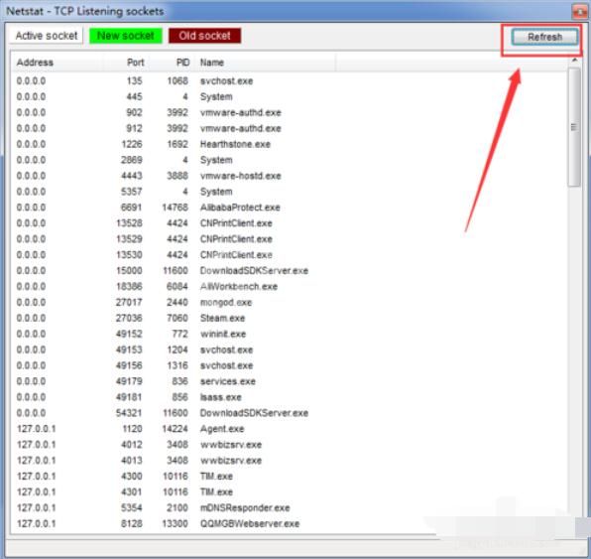Click the vertical scrollbar thumb

point(574,127)
